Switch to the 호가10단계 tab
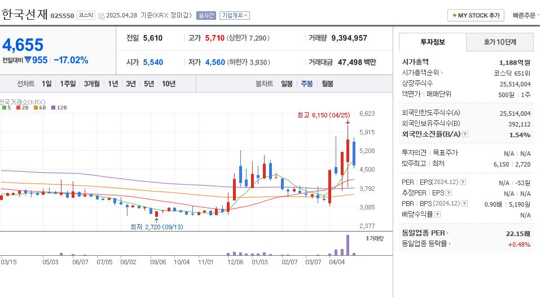 (x=500, y=42)
